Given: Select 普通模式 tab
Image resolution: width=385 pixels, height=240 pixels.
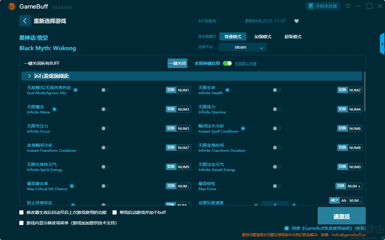Looking at the screenshot, I should coord(233,37).
